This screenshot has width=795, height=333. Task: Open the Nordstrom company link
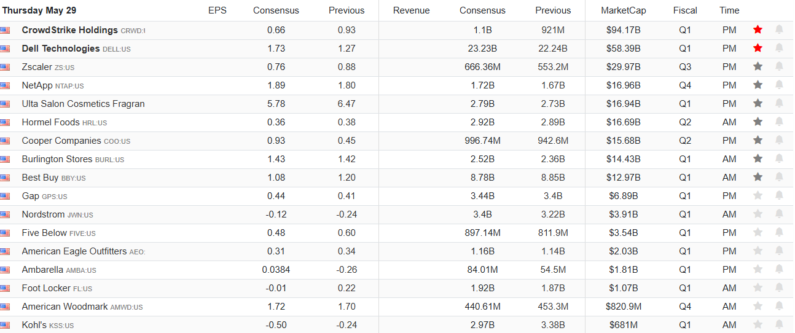[43, 214]
